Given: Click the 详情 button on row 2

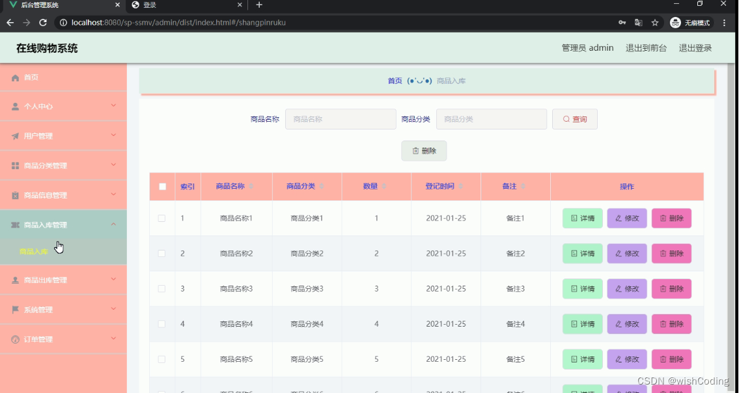Looking at the screenshot, I should coord(581,253).
